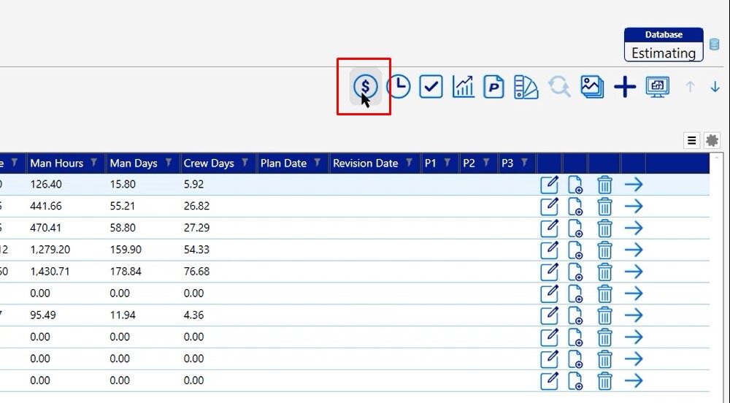Click the gear settings button above grid
This screenshot has height=403, width=730.
[x=712, y=140]
